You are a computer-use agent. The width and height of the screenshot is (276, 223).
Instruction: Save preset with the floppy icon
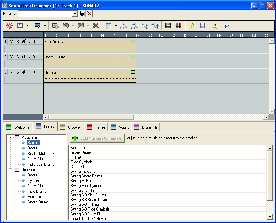[x=83, y=14]
